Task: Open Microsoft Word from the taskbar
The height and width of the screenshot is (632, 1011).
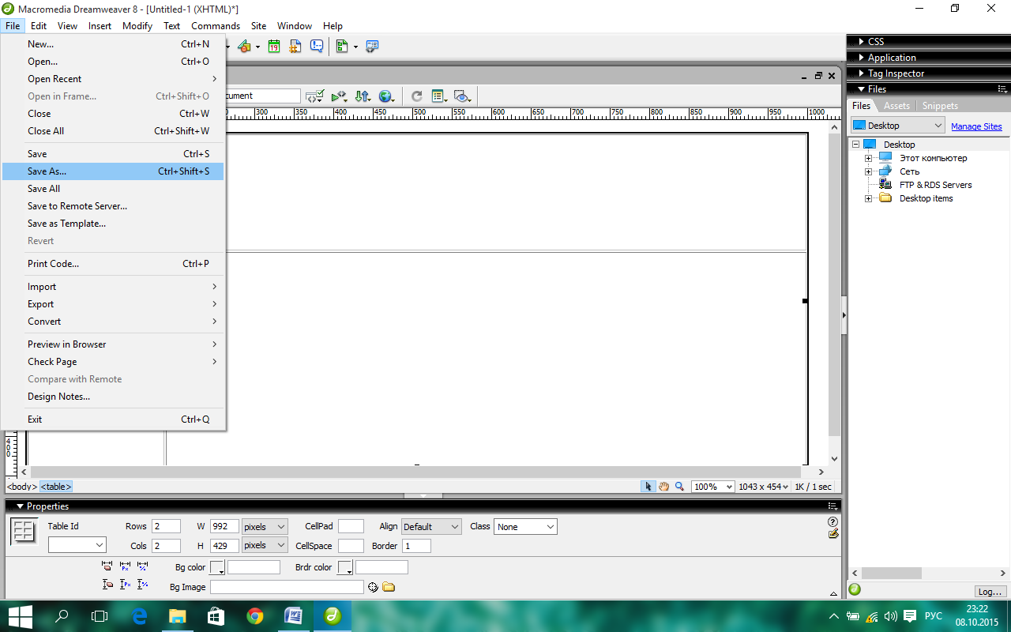Action: point(293,615)
